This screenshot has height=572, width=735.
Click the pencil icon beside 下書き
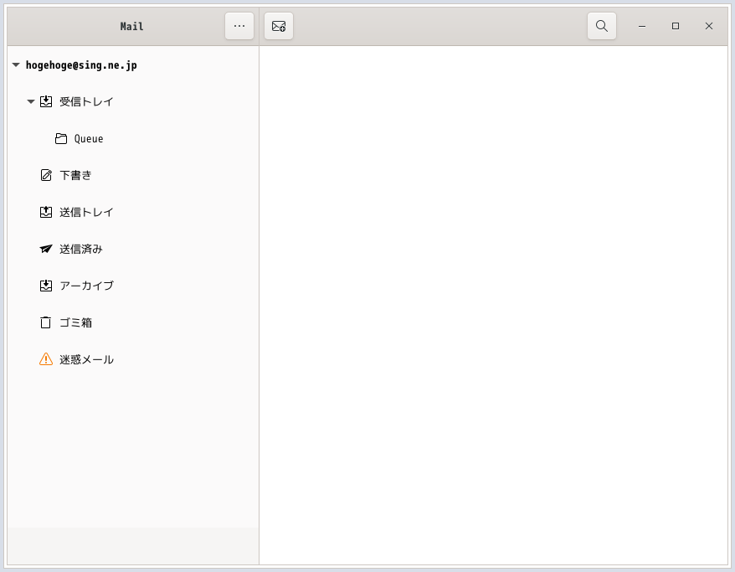(46, 175)
